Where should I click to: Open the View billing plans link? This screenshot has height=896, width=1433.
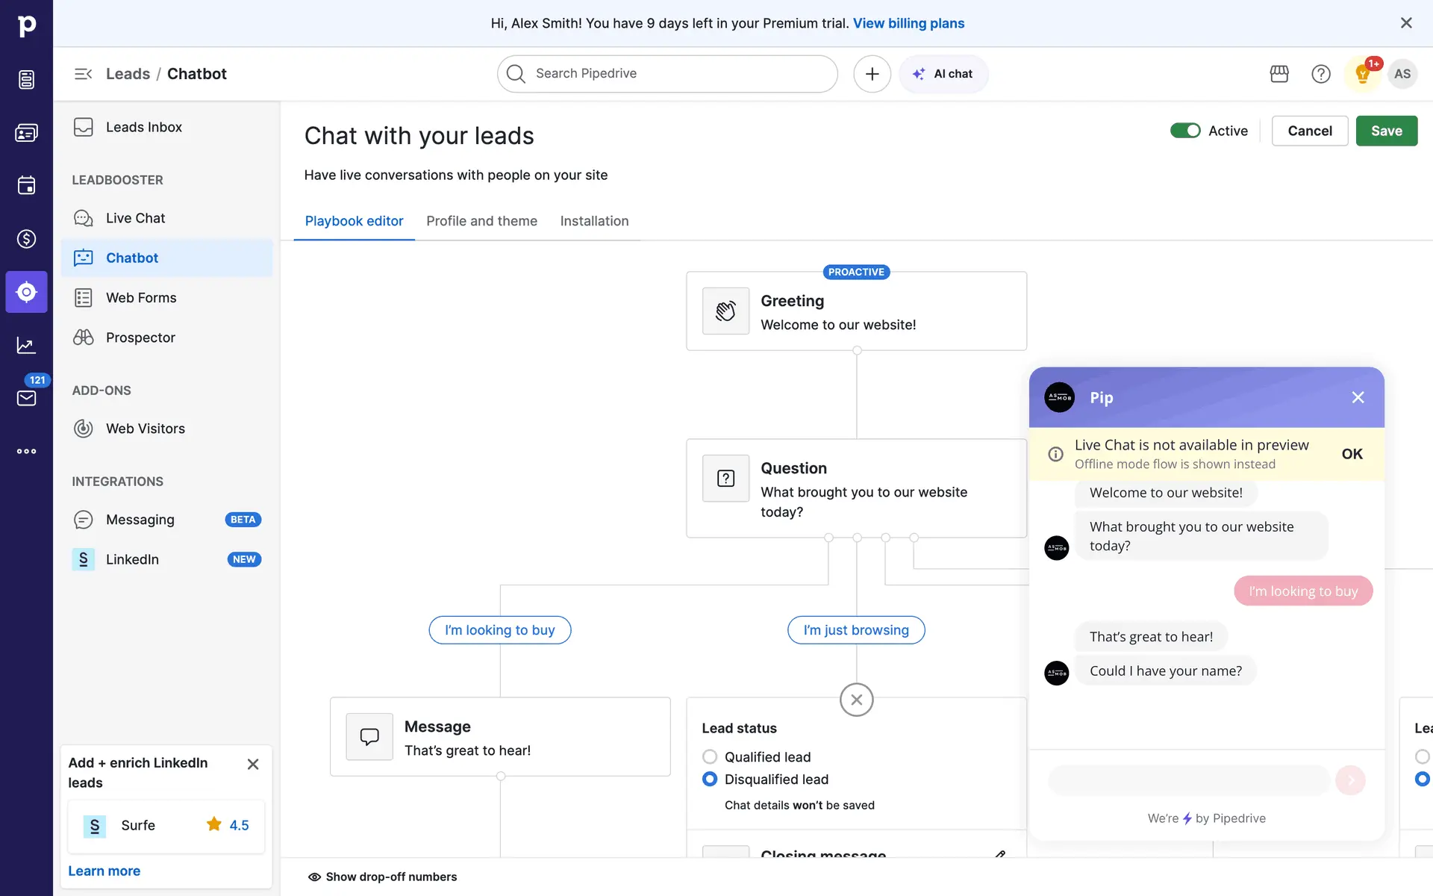(908, 23)
